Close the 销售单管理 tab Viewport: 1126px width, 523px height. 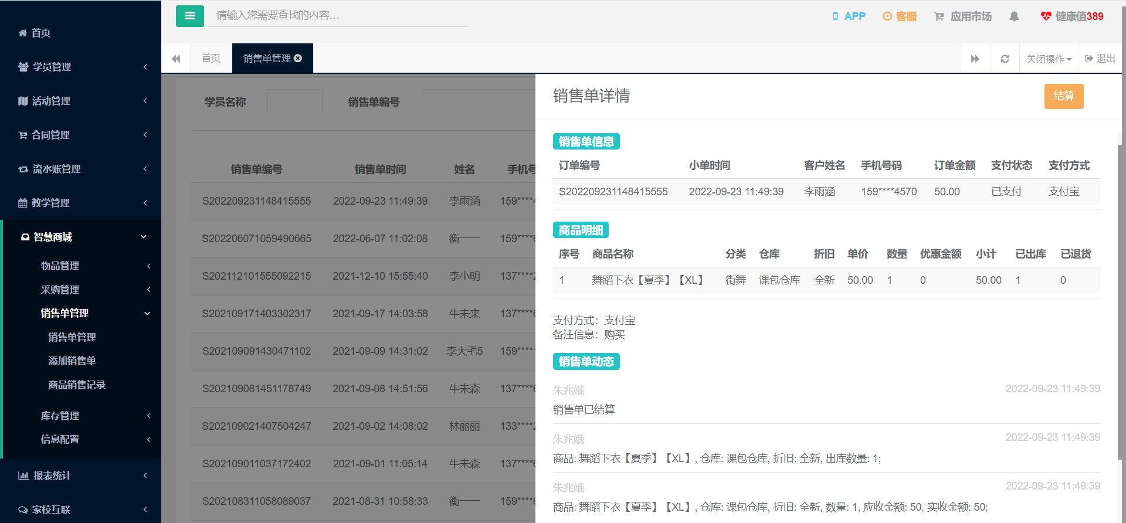298,59
